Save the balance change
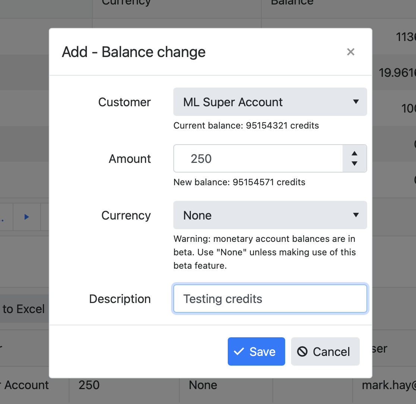This screenshot has width=416, height=404. (256, 351)
